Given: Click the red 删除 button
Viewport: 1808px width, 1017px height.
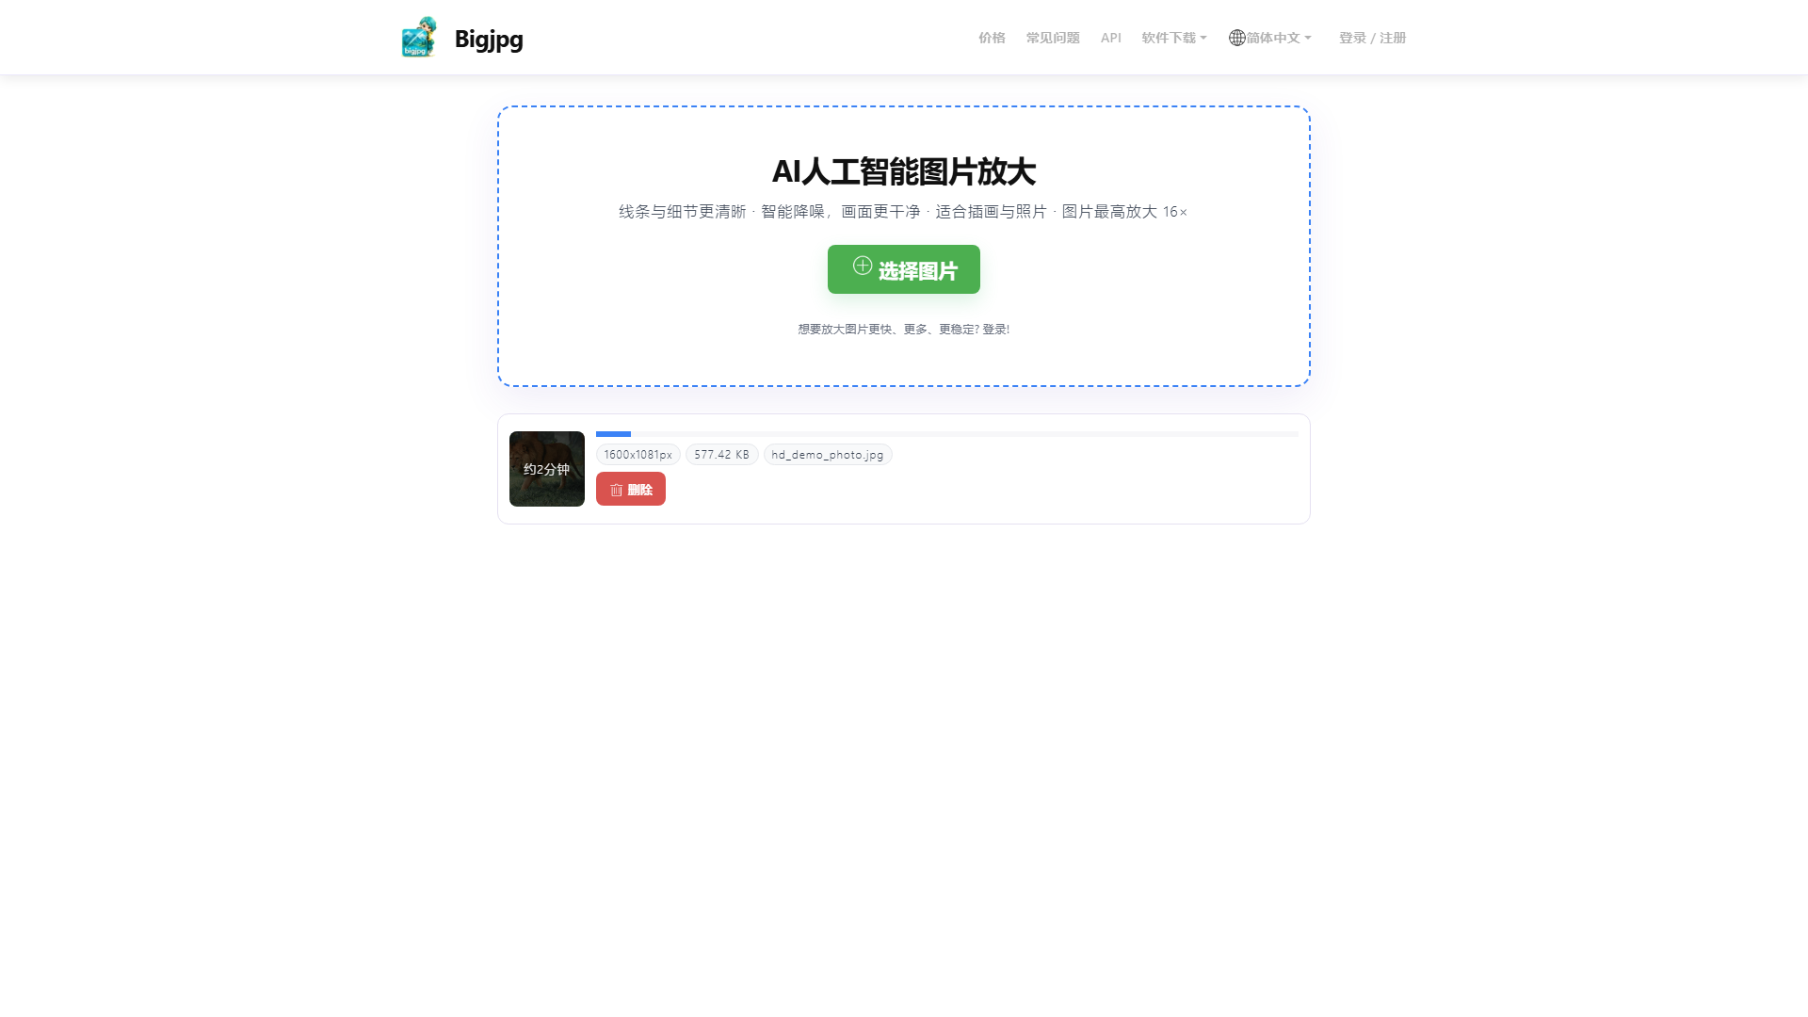Looking at the screenshot, I should [631, 489].
